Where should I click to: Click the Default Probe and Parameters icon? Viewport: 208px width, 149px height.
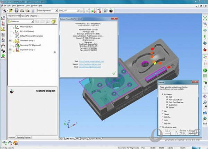[x=17, y=36]
